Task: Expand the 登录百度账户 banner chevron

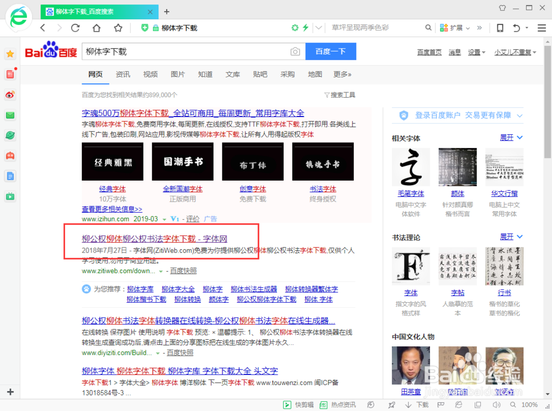Action: (x=519, y=115)
